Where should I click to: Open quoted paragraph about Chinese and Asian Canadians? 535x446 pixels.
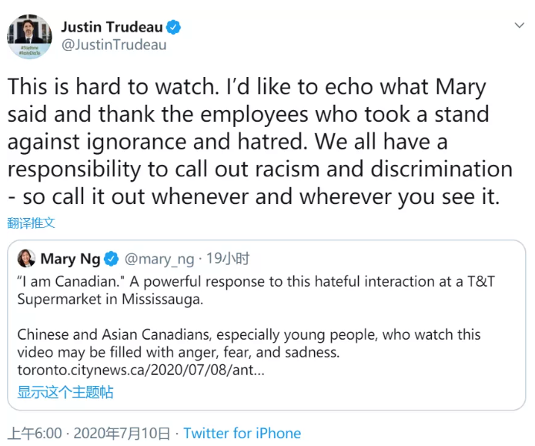tap(249, 344)
